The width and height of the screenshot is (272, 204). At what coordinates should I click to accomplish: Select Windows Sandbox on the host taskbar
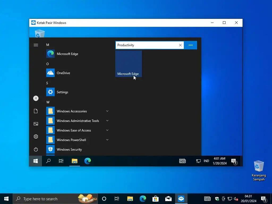coord(181,199)
